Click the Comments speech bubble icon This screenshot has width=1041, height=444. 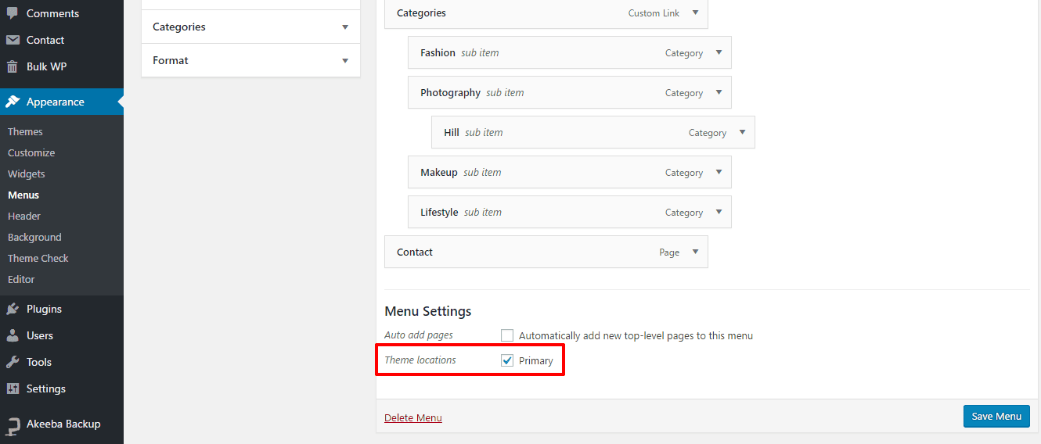13,13
